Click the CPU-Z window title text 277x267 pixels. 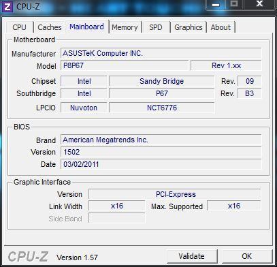click(28, 6)
